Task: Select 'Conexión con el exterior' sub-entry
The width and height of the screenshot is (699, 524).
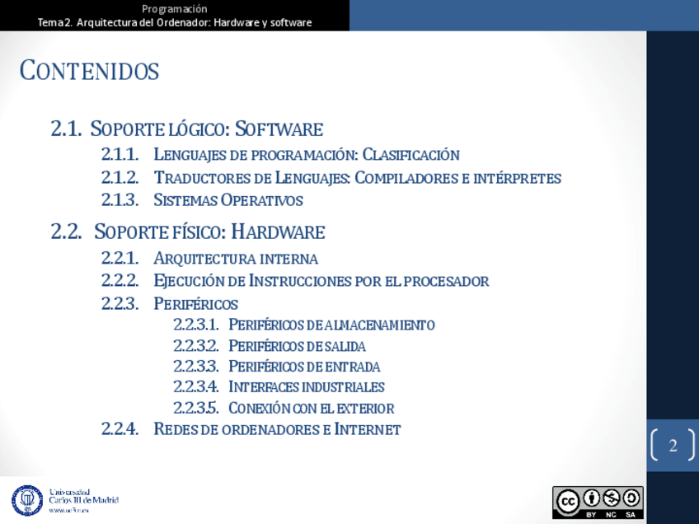Action: pyautogui.click(x=312, y=408)
